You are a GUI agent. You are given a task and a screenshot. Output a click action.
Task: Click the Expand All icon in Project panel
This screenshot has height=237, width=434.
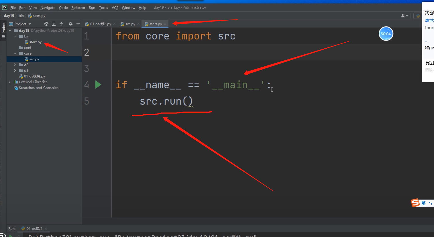click(x=54, y=24)
